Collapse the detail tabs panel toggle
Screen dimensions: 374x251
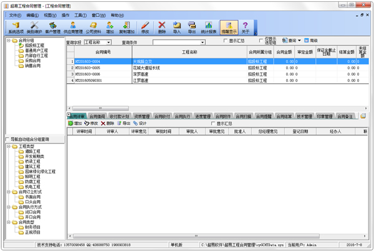[69, 114]
